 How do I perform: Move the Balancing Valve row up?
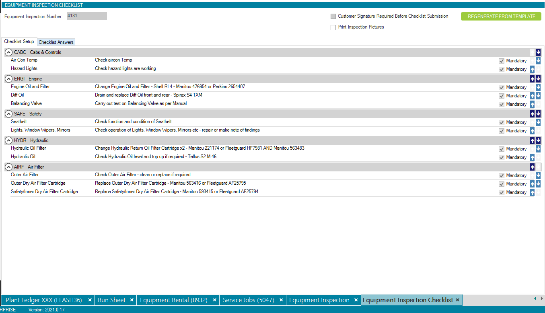pyautogui.click(x=532, y=104)
